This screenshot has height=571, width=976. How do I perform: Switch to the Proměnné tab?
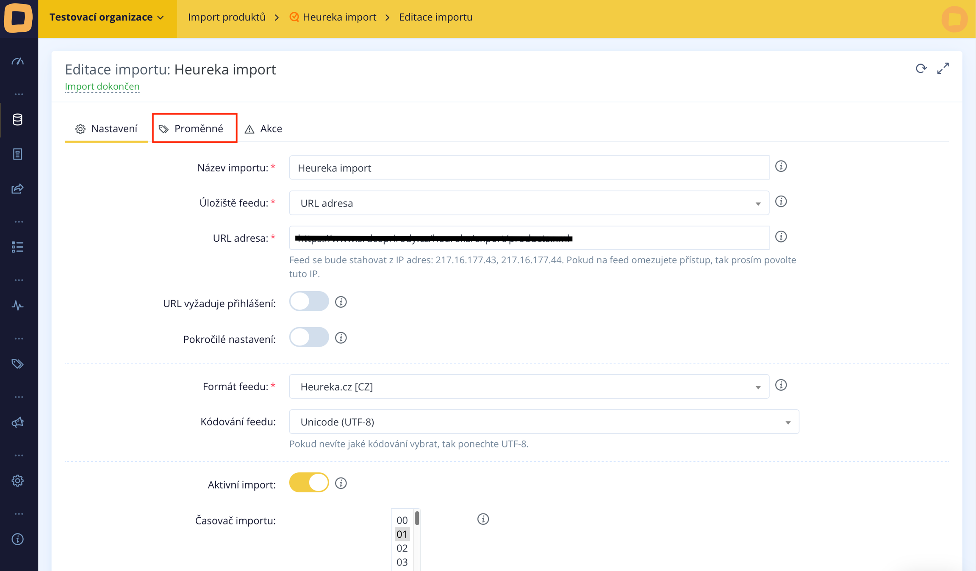pyautogui.click(x=194, y=129)
